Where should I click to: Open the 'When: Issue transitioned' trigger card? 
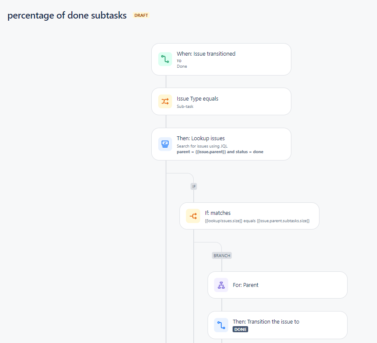(x=221, y=59)
